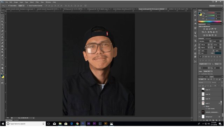Viewport: 224px width, 132px height.
Task: Open Photoshop from the Windows taskbar
Action: click(x=83, y=124)
